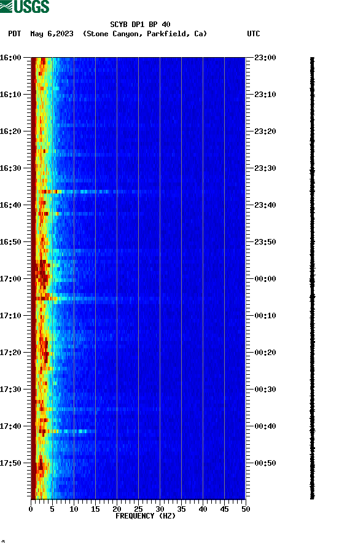This screenshot has height=548, width=339.
Task: Click the 'FREQUENCY (HZ)' axis label
Action: pyautogui.click(x=146, y=516)
